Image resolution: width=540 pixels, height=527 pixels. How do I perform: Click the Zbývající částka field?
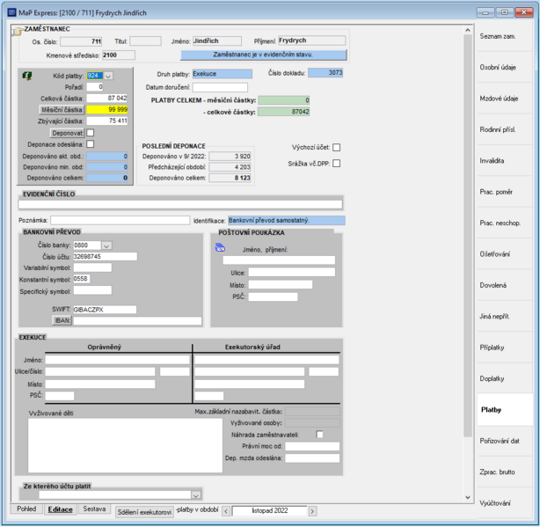[x=107, y=121]
